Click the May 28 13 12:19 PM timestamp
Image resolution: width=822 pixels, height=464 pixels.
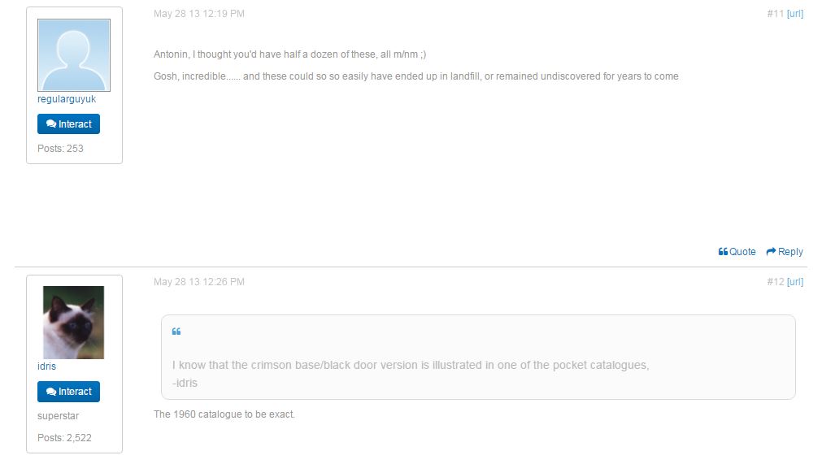199,14
